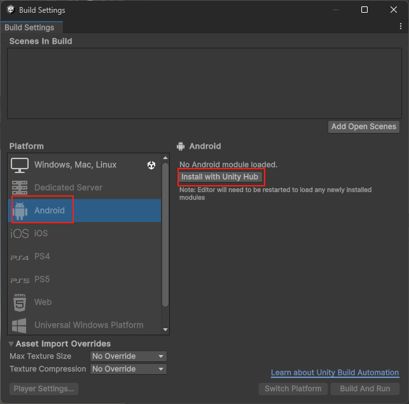Image resolution: width=409 pixels, height=404 pixels.
Task: Select the Windows, Mac, Linux monitor icon
Action: [20, 165]
